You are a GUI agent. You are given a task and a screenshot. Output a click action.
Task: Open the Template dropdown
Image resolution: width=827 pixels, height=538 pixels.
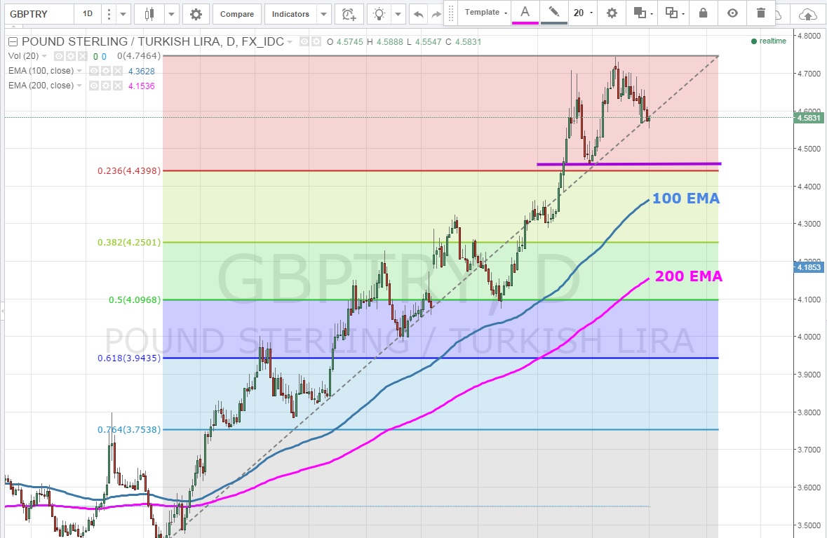pos(485,13)
